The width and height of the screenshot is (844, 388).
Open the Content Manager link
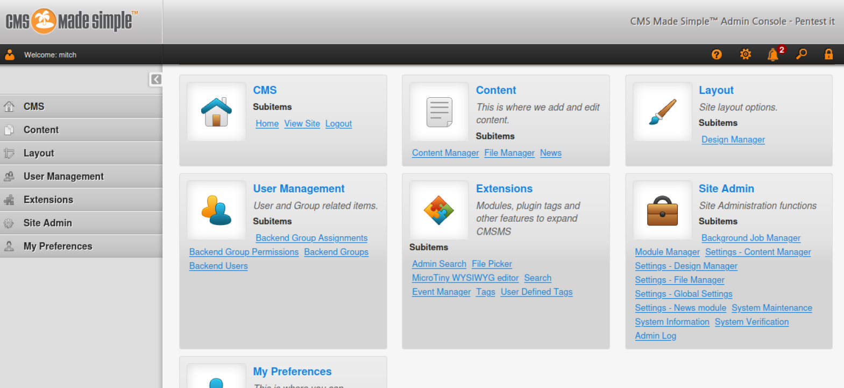click(x=445, y=153)
